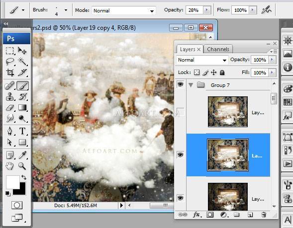Toggle lock transparent pixels
This screenshot has width=293, height=228.
(196, 73)
